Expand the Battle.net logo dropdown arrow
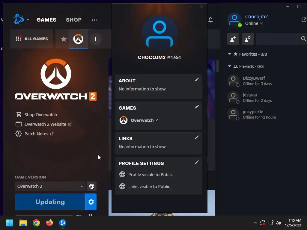 (28, 19)
